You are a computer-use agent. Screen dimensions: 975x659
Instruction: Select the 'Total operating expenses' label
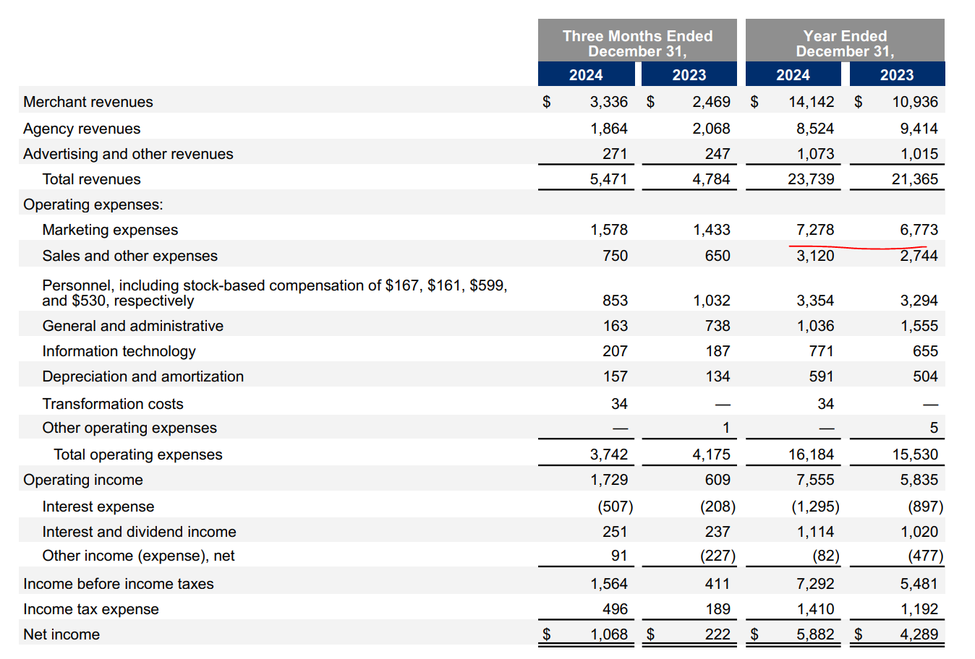click(137, 455)
